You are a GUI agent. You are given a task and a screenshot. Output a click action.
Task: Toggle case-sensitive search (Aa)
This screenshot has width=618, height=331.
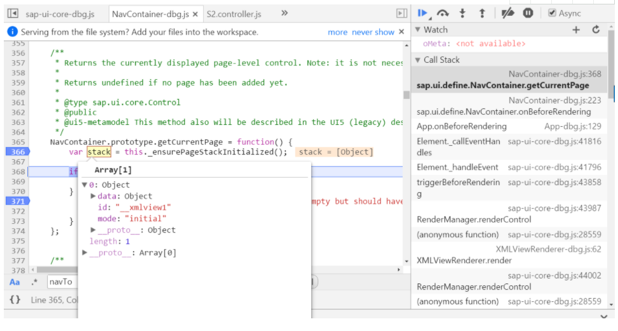(x=15, y=282)
